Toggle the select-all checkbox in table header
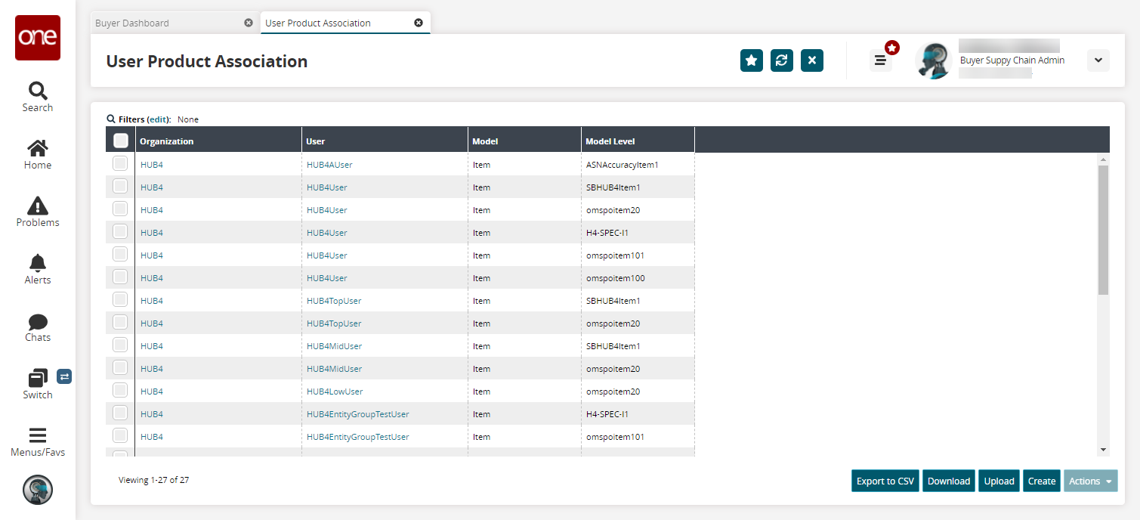This screenshot has width=1140, height=520. click(120, 141)
